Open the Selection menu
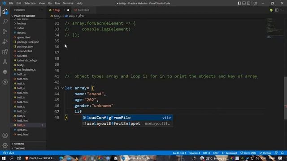This screenshot has height=161, width=287. click(x=30, y=3)
